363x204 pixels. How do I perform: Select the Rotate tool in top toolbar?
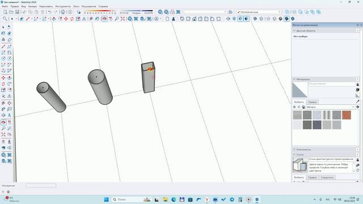pos(72,19)
